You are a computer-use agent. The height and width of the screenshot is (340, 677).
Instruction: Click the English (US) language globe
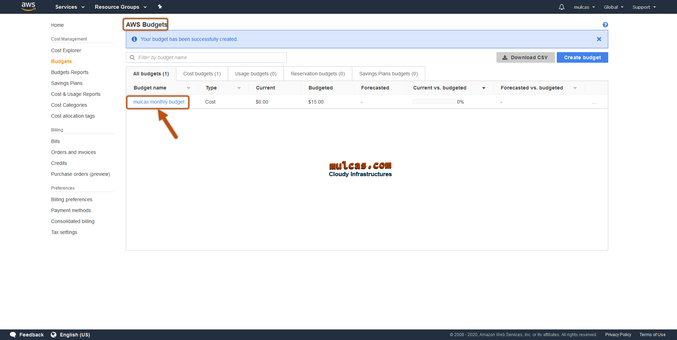(54, 335)
